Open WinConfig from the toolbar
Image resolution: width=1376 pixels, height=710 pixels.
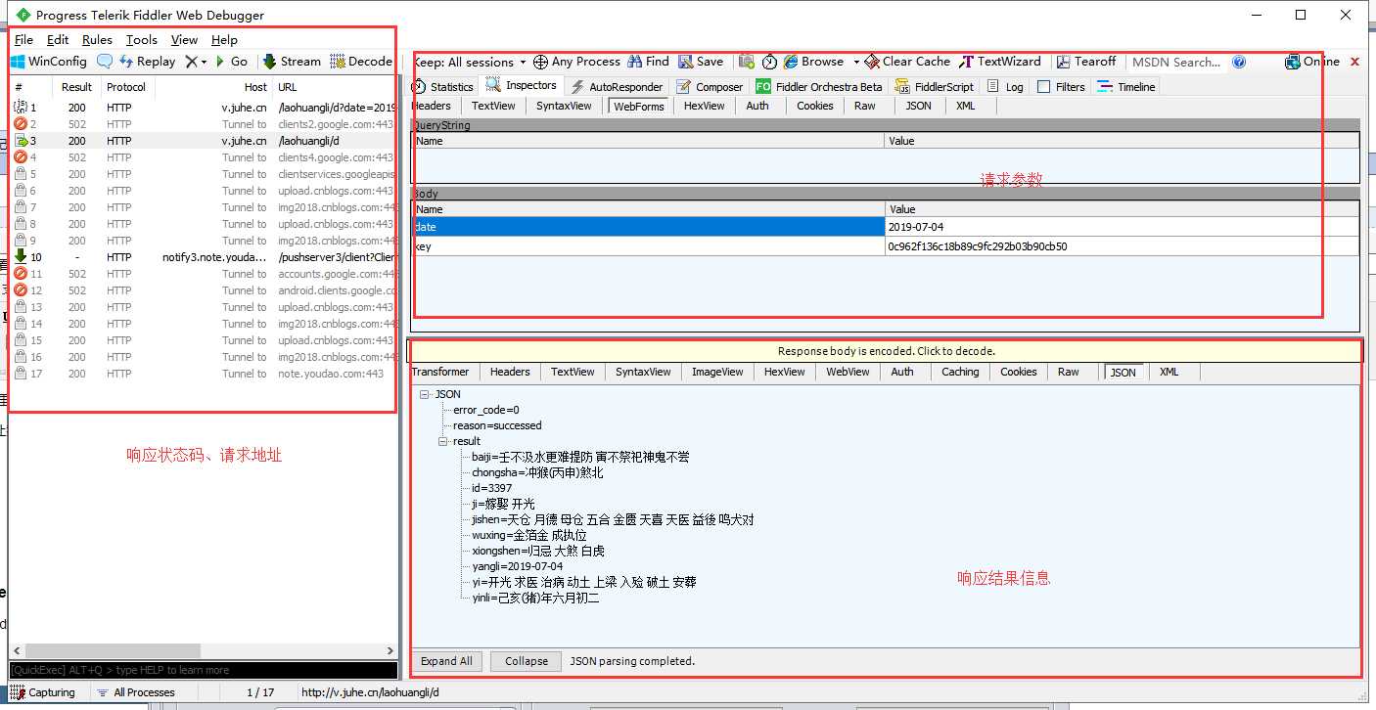[x=49, y=61]
